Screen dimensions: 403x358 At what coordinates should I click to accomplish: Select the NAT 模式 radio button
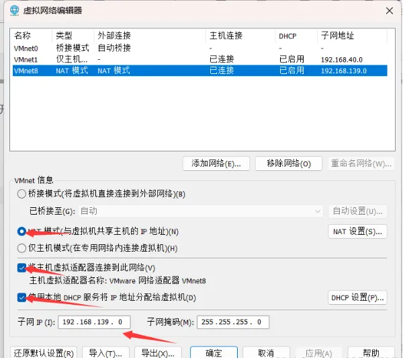pyautogui.click(x=21, y=231)
